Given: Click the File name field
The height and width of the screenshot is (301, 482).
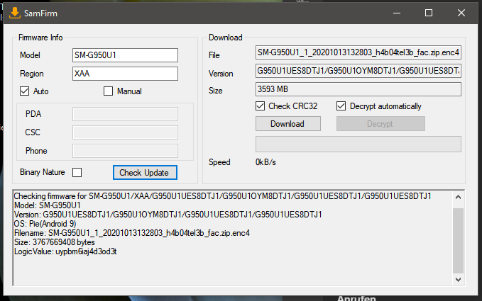Looking at the screenshot, I should (x=358, y=52).
